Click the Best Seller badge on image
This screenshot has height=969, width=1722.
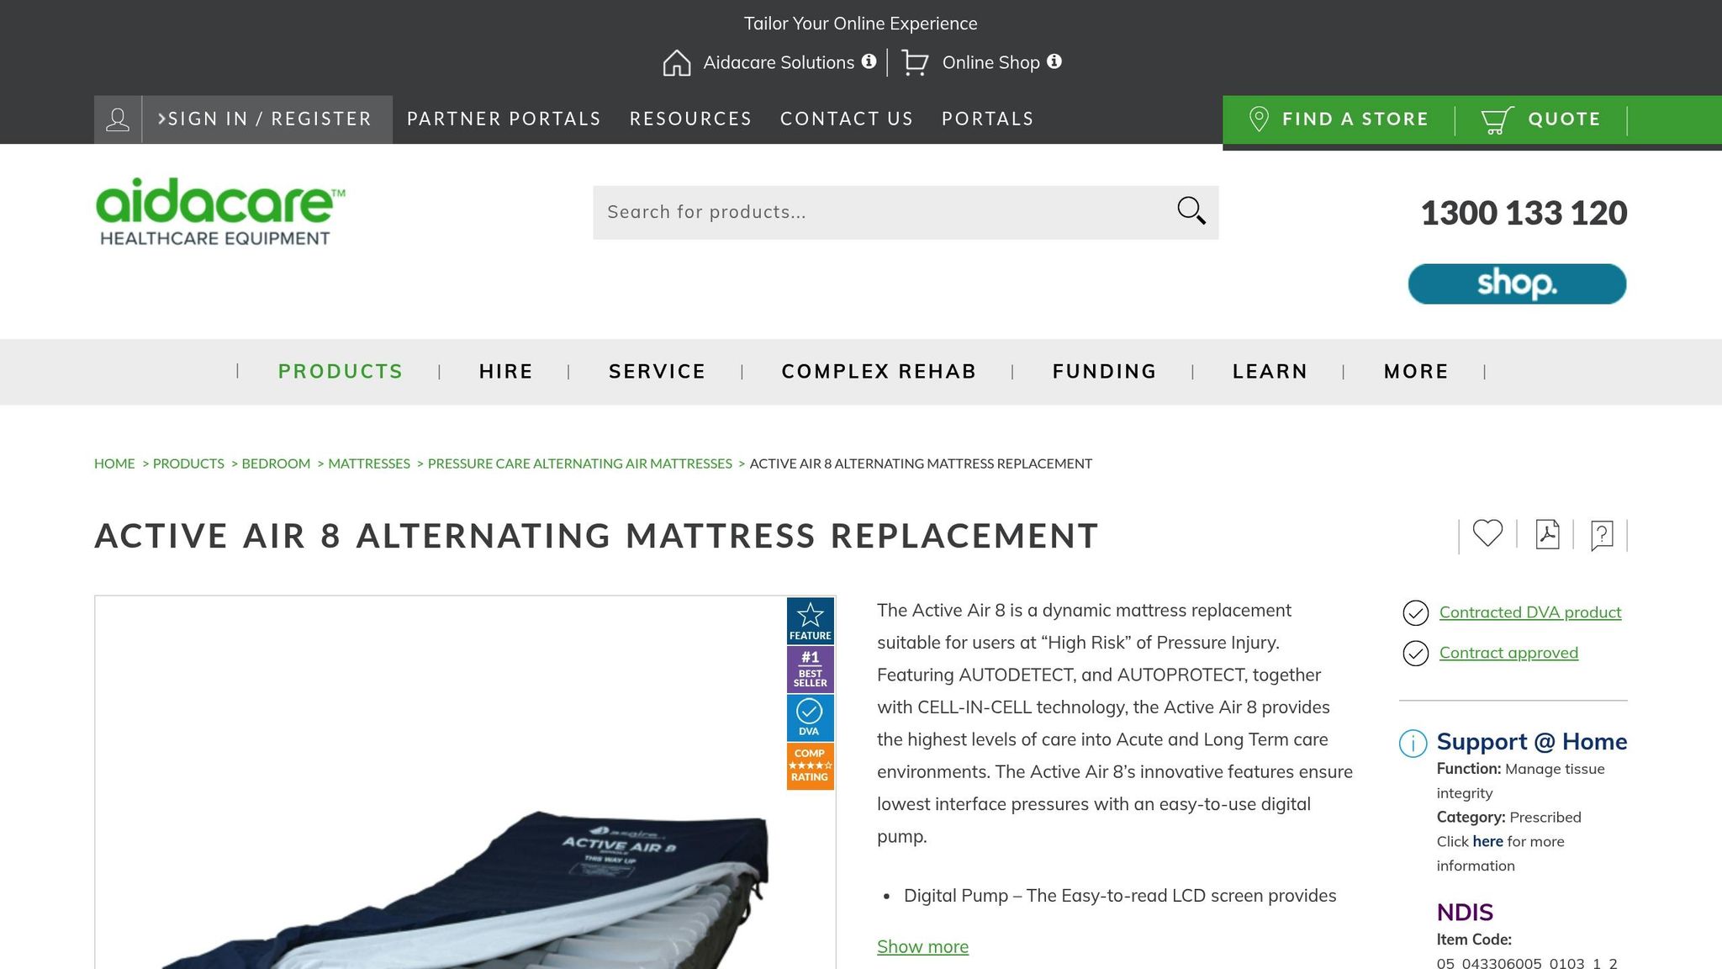[x=810, y=669]
